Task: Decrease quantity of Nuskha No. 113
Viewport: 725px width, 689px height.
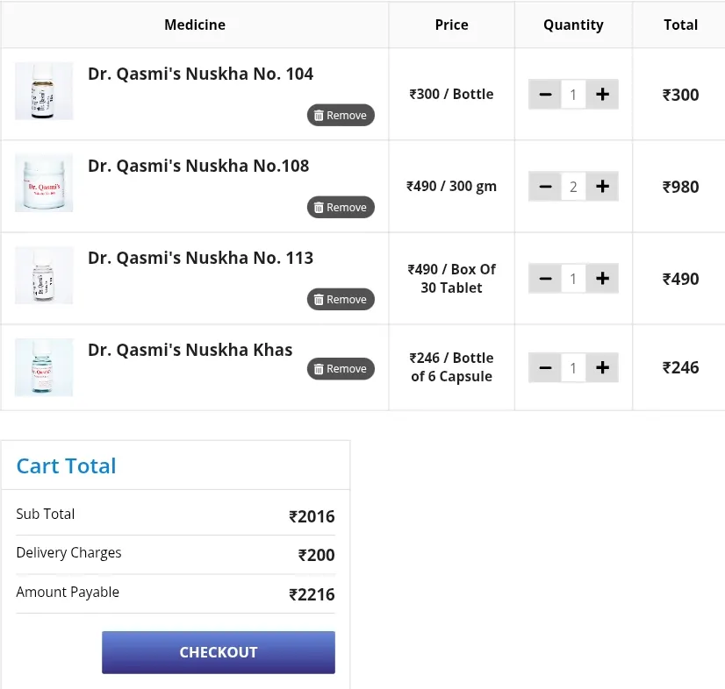Action: click(x=545, y=279)
